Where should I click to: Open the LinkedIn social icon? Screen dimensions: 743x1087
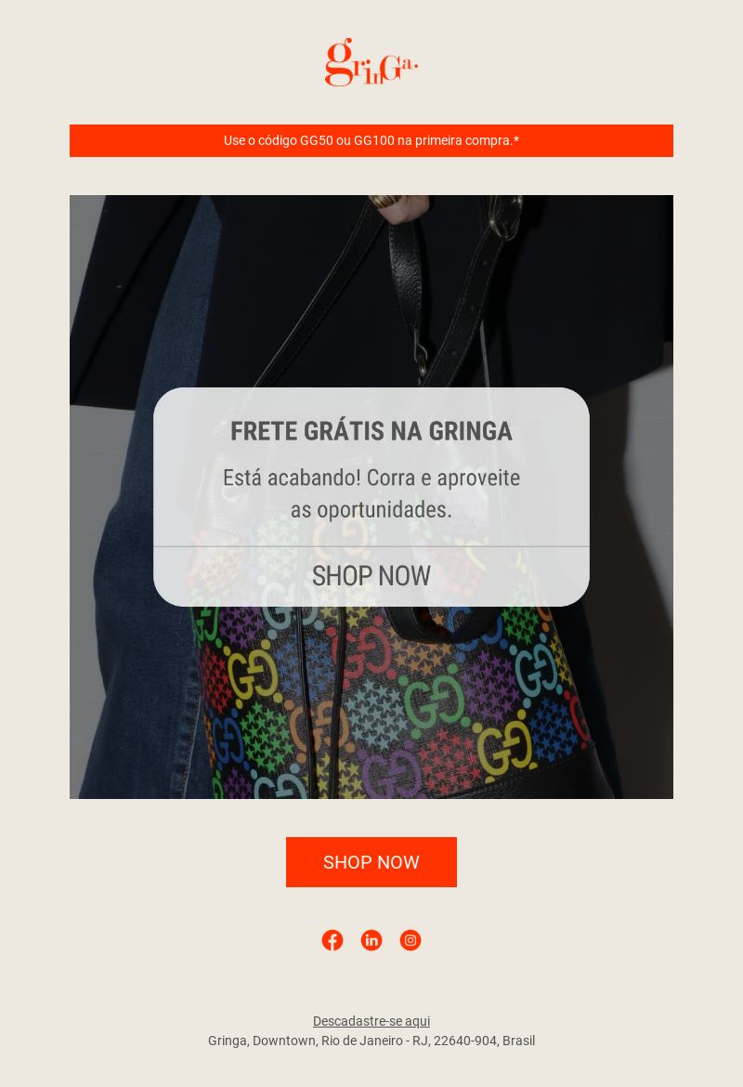371,940
